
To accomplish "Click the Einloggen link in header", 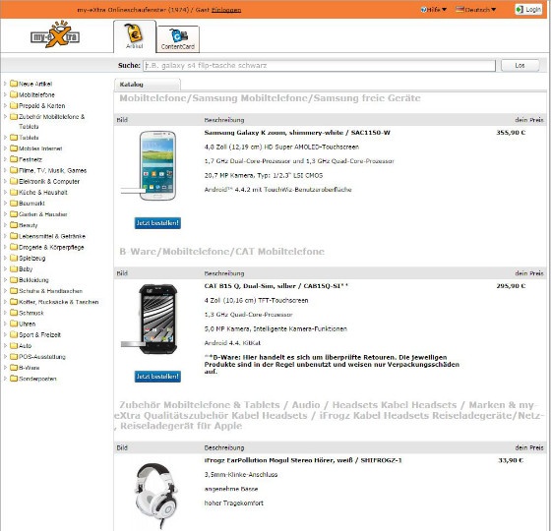I will pyautogui.click(x=226, y=10).
